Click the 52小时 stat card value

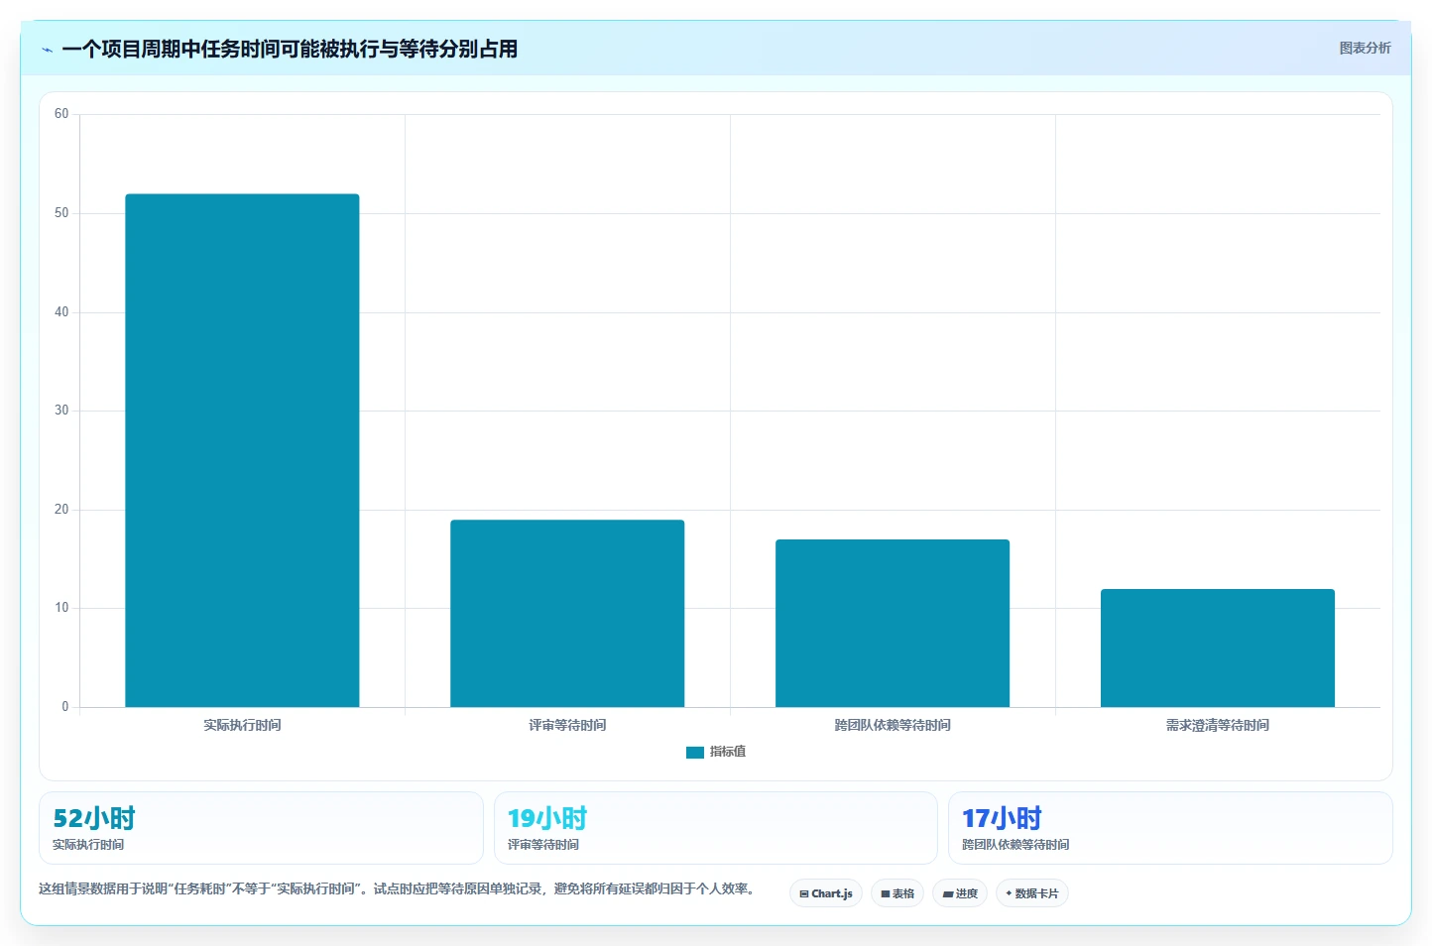pyautogui.click(x=94, y=818)
